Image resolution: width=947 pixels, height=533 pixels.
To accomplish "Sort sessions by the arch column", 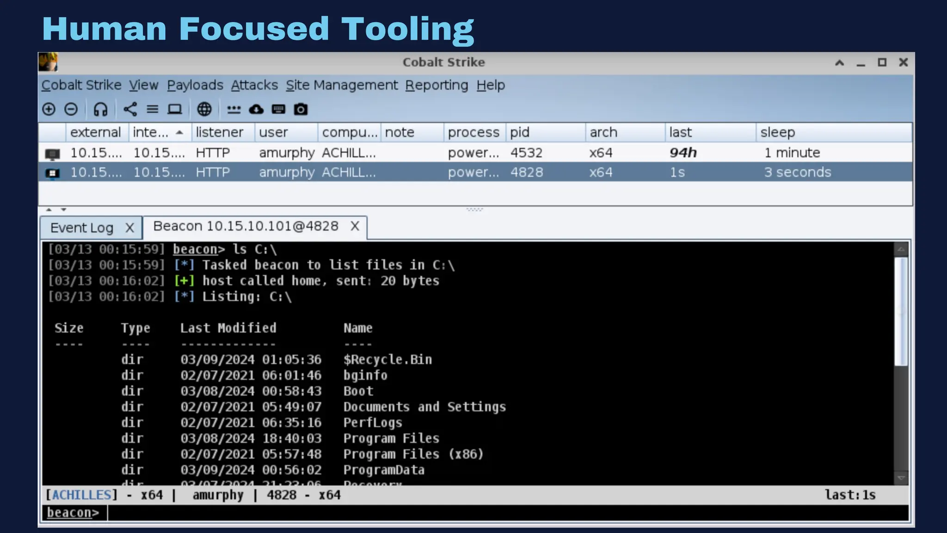I will (x=626, y=132).
